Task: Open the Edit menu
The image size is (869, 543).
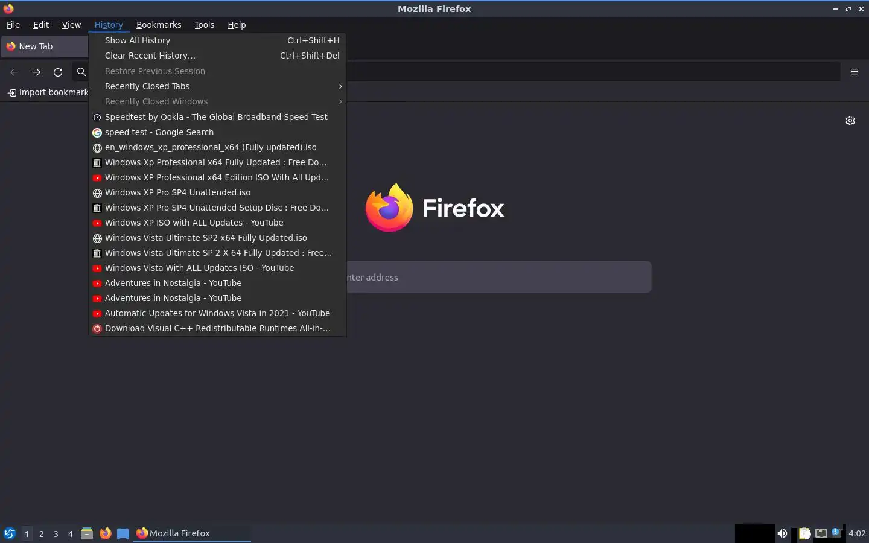Action: click(41, 25)
